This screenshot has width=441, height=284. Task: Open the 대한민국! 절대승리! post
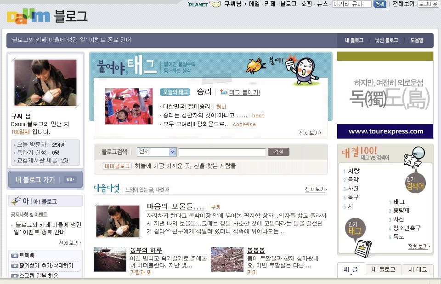coord(187,106)
